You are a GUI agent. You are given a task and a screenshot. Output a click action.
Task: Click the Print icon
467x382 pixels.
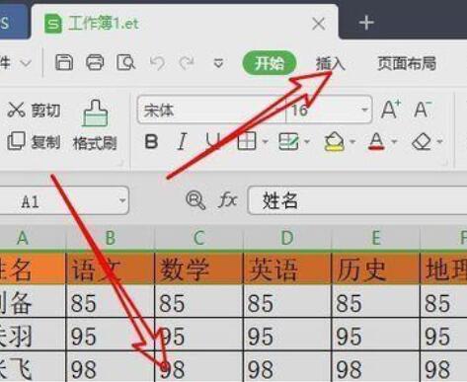pos(95,62)
